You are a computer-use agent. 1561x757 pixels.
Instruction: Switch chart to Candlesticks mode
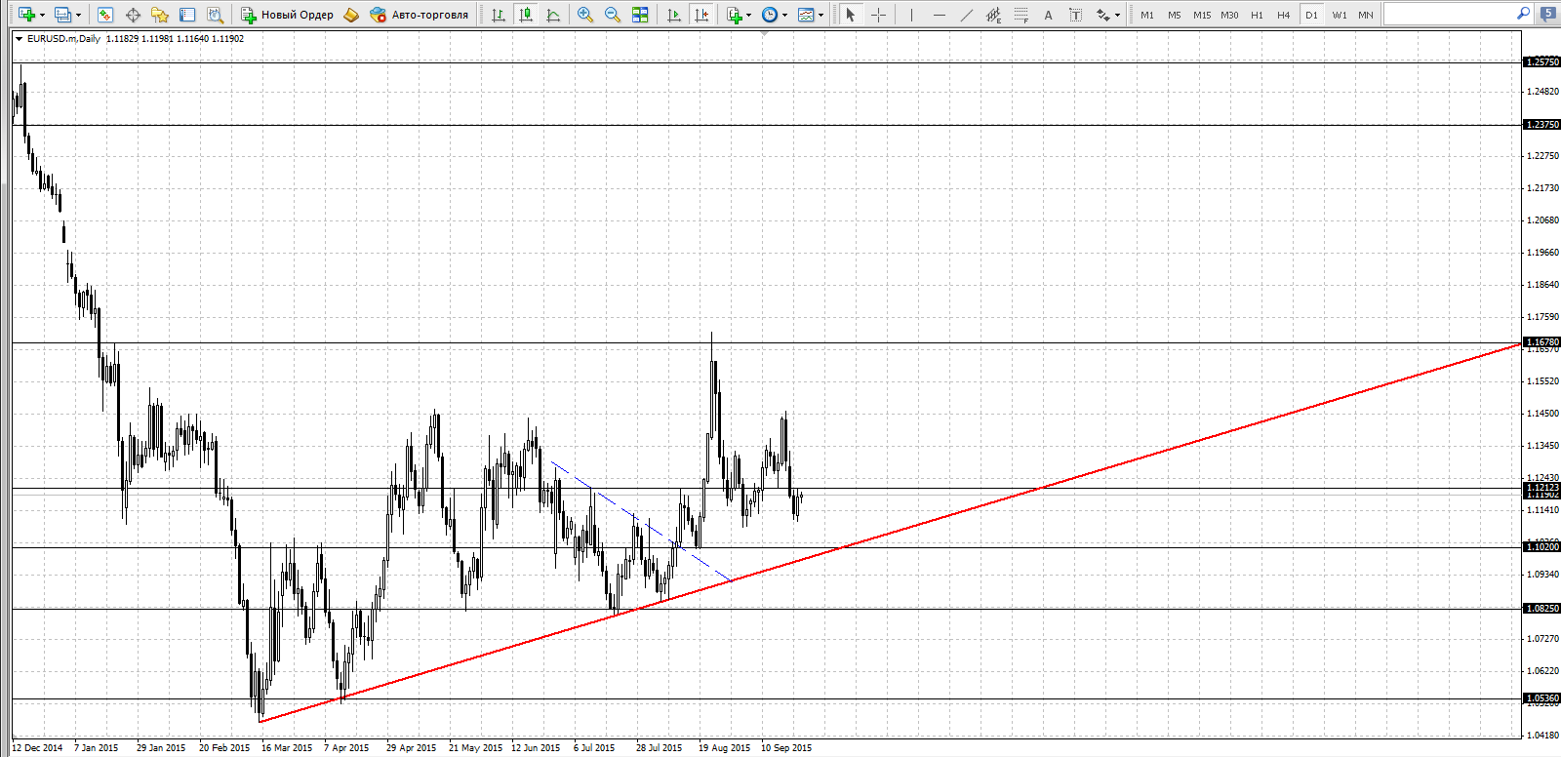point(526,15)
